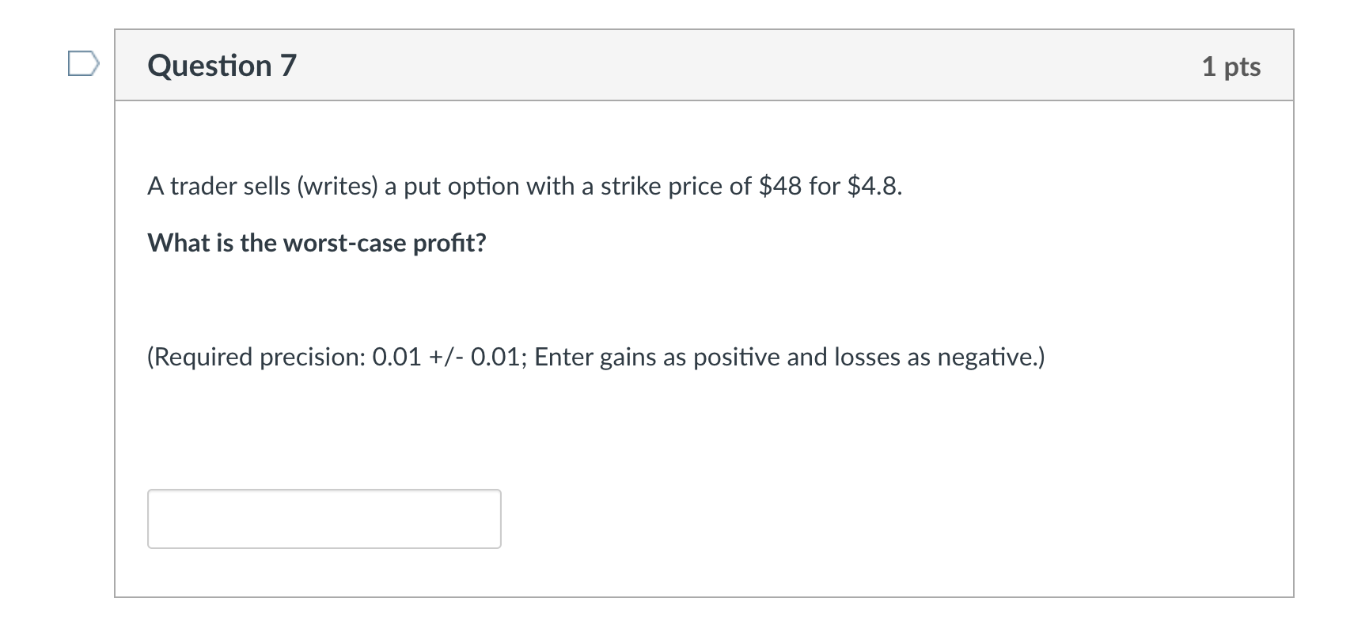The height and width of the screenshot is (636, 1369).
Task: Place cursor in the empty answer field
Action: coord(324,519)
